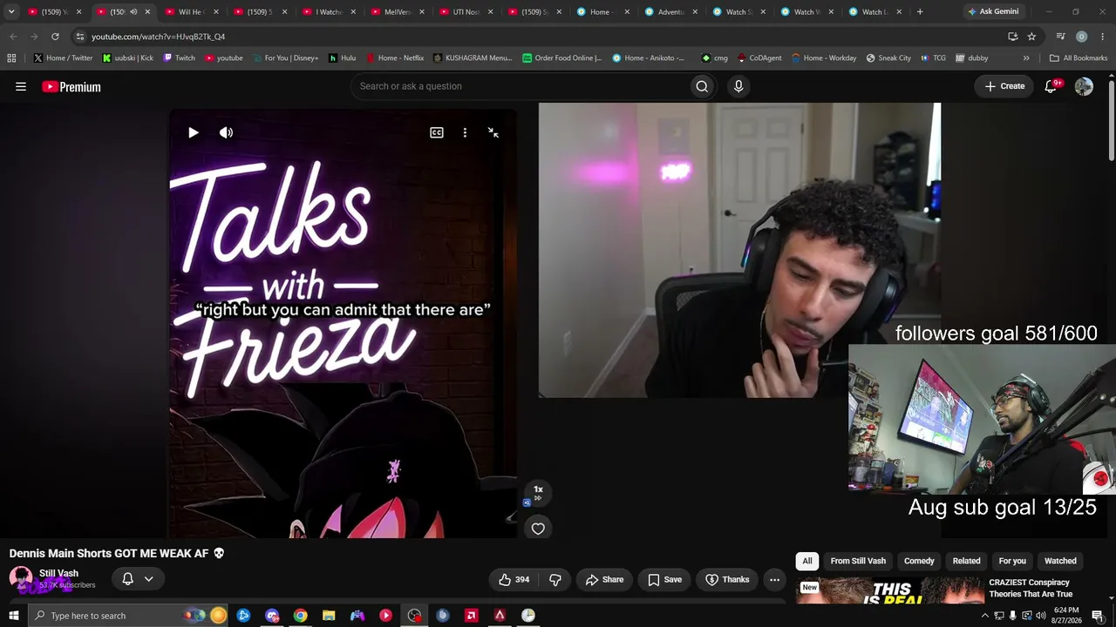Viewport: 1116px width, 627px height.
Task: Open the CRAZIEST Conspiracy Theories video title
Action: coord(1031,588)
